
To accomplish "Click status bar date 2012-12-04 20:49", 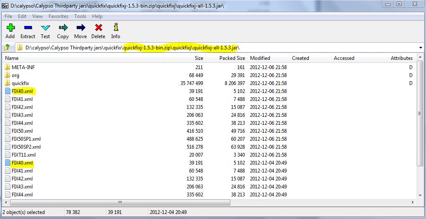I will click(x=168, y=212).
